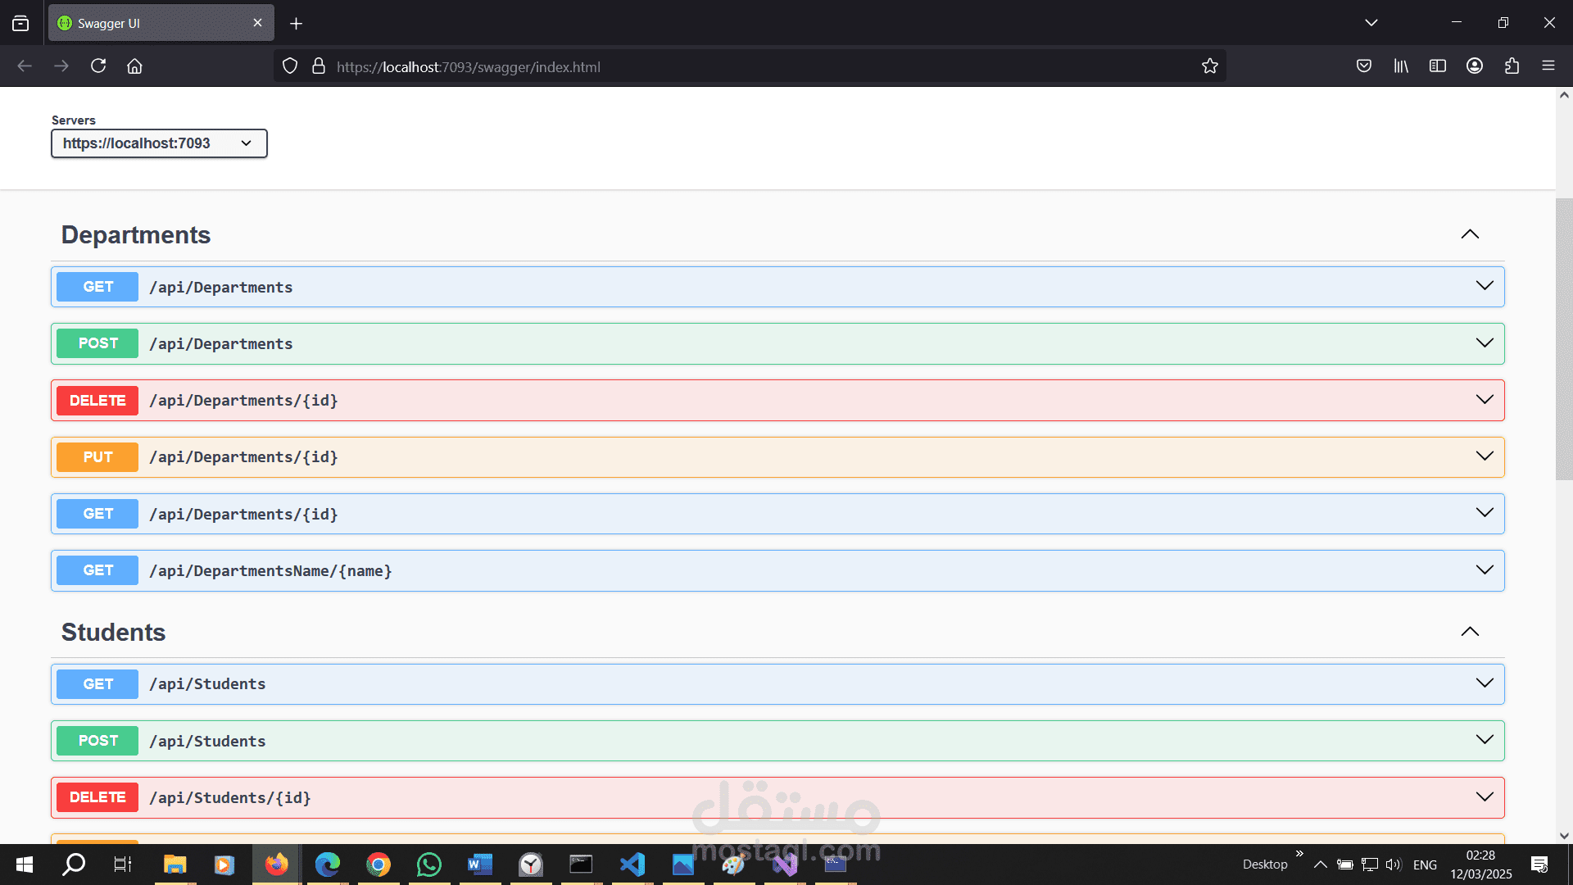The image size is (1573, 885).
Task: Open WhatsApp from the taskbar
Action: pyautogui.click(x=428, y=865)
